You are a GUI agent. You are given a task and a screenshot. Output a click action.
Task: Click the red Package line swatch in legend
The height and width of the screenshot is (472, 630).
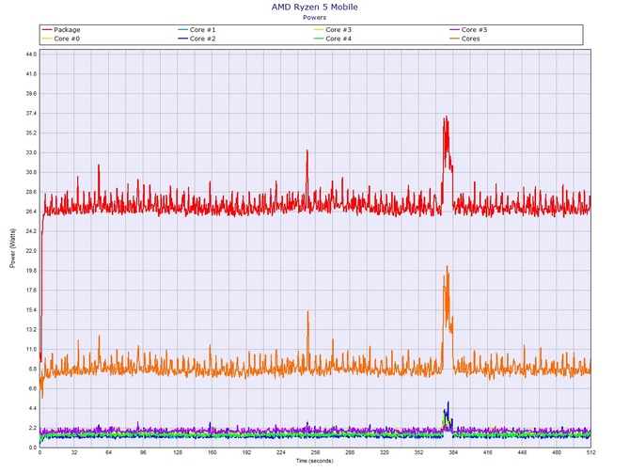pos(47,30)
